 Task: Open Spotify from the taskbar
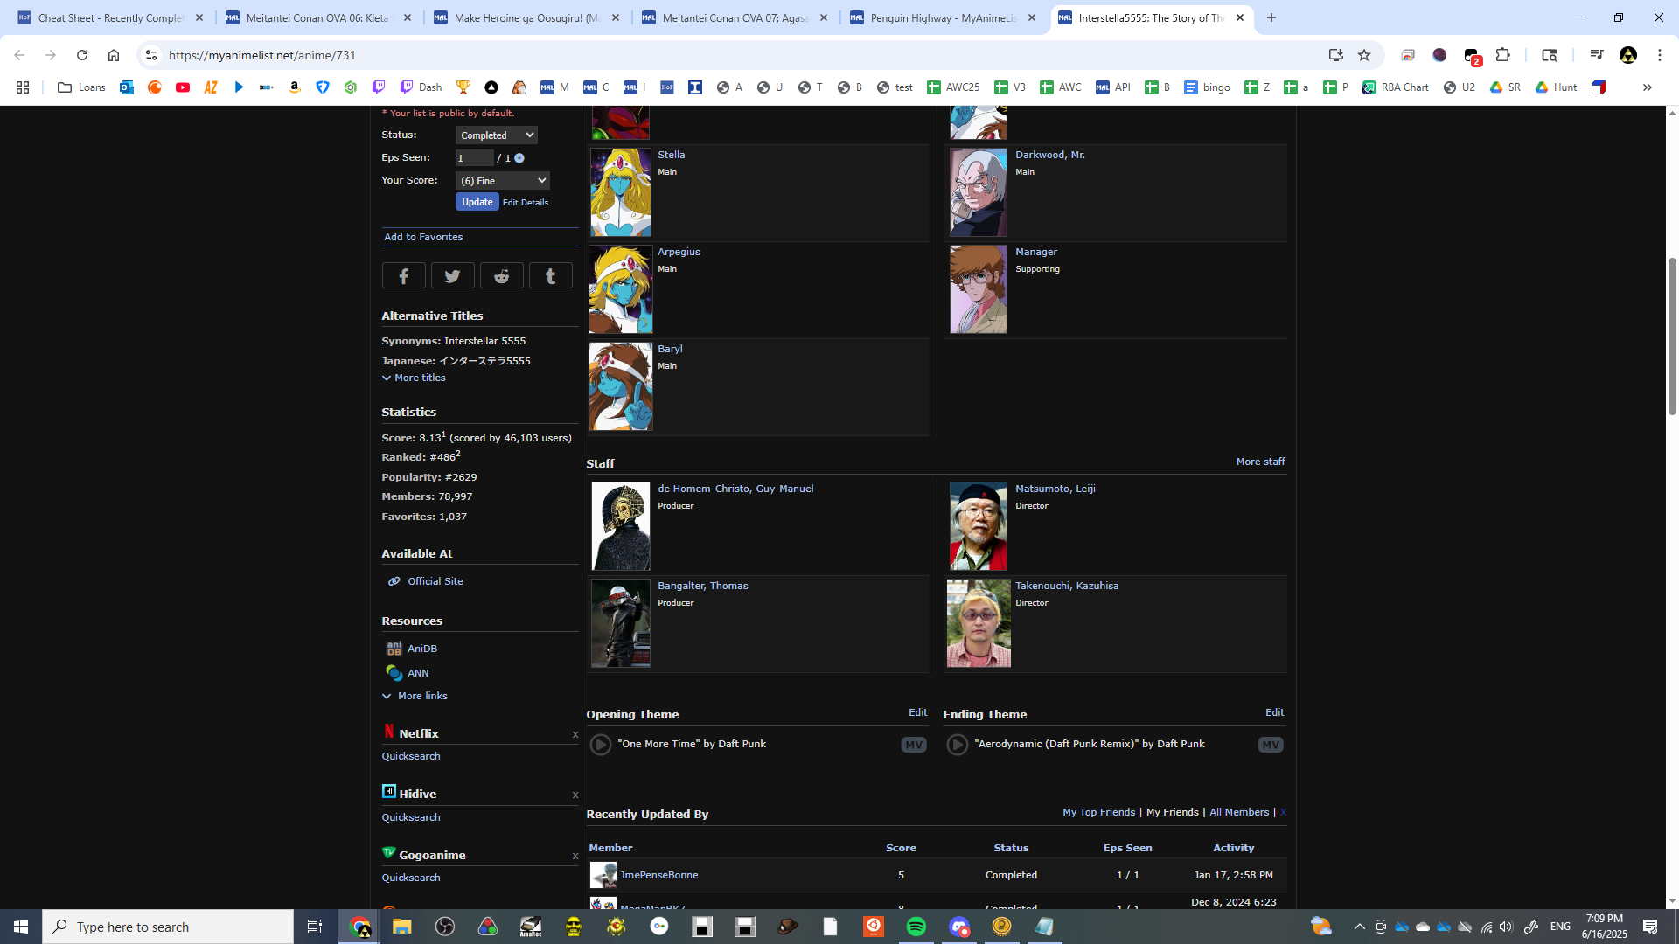(916, 927)
